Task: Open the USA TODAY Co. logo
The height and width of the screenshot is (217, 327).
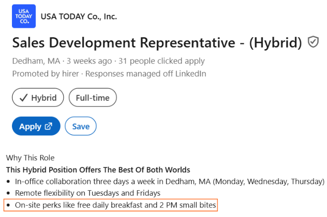Action: 24,16
